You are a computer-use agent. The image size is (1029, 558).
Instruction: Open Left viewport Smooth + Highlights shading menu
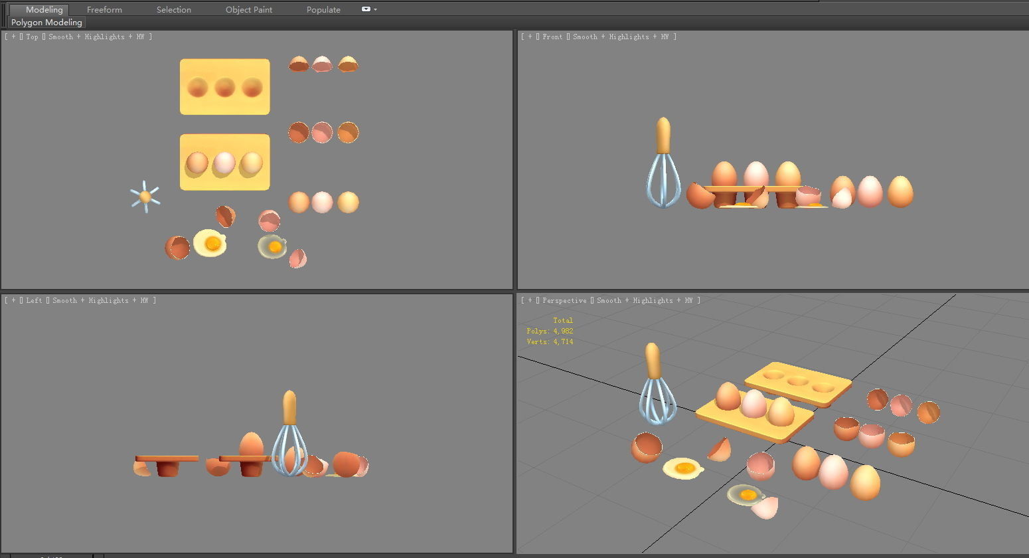[100, 300]
